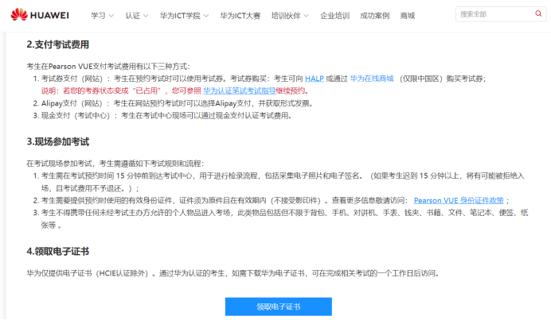Expand the 认证 dropdown chevron
This screenshot has width=551, height=320.
click(x=146, y=16)
